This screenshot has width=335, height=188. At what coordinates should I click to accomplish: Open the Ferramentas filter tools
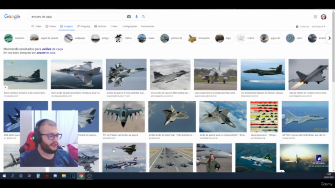[148, 27]
